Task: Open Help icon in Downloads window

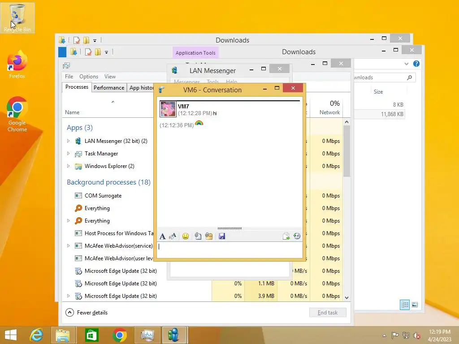Action: pos(416,64)
